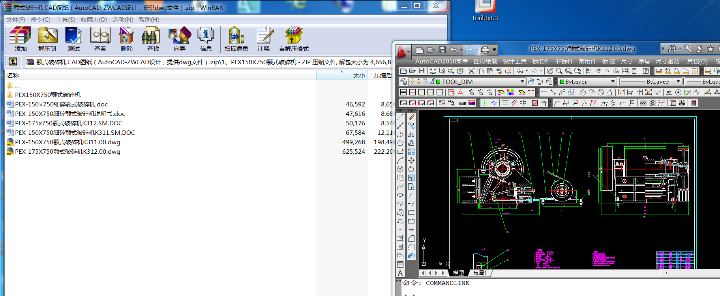Click WinRAR's 测试 (Test) icon
This screenshot has width=720, height=296.
click(73, 39)
